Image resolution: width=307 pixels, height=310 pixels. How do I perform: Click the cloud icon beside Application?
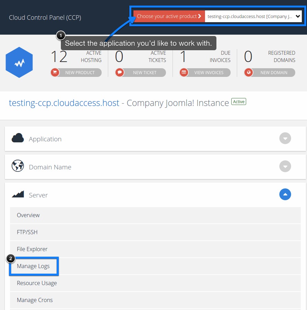[18, 138]
